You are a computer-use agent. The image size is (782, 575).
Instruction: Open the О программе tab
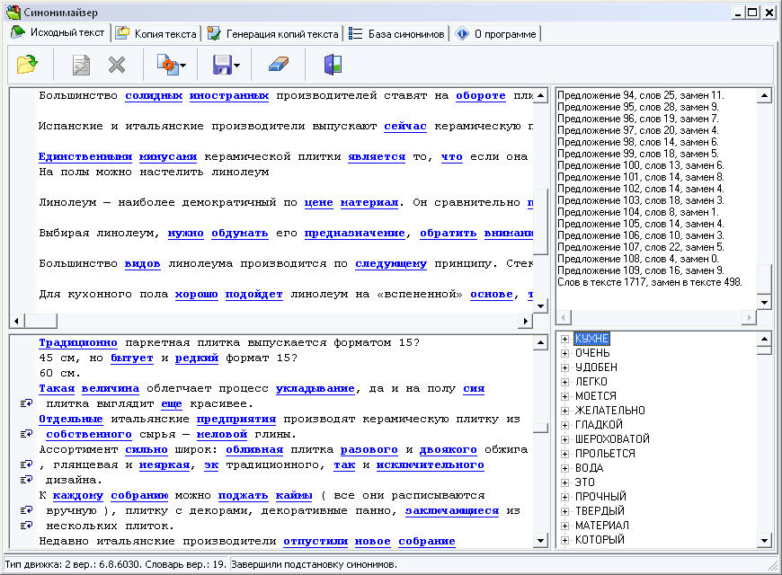click(x=496, y=34)
